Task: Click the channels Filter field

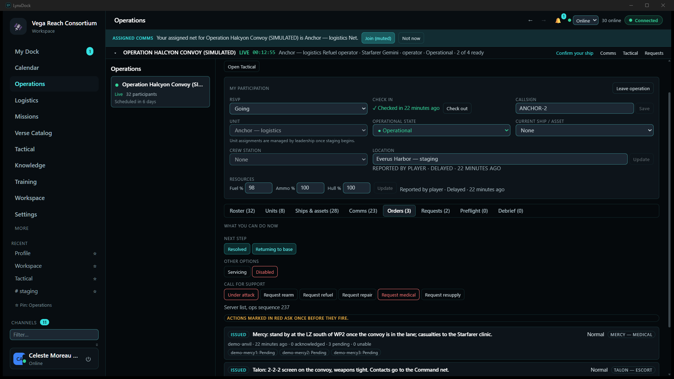Action: (54, 335)
